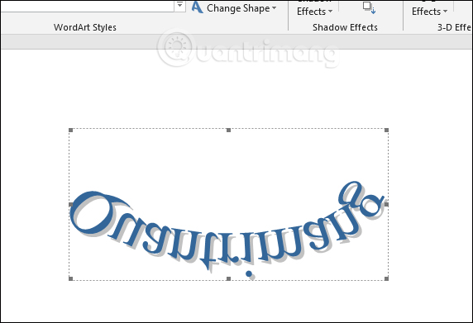473x323 pixels.
Task: Click the bottom-right resize handle of WordArt
Action: pyautogui.click(x=386, y=278)
